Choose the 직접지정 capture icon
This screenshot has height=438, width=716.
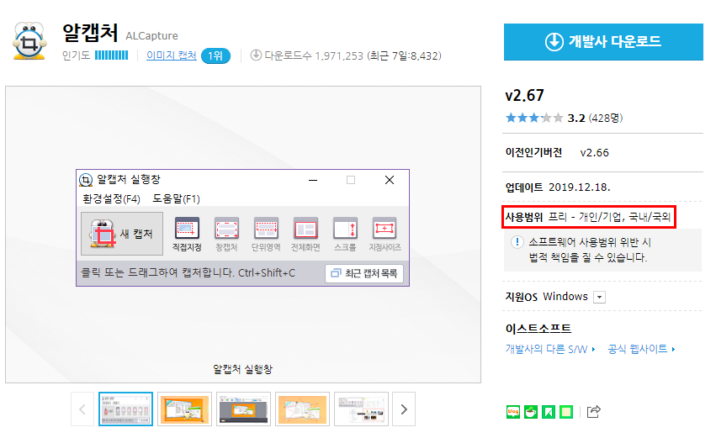187,235
